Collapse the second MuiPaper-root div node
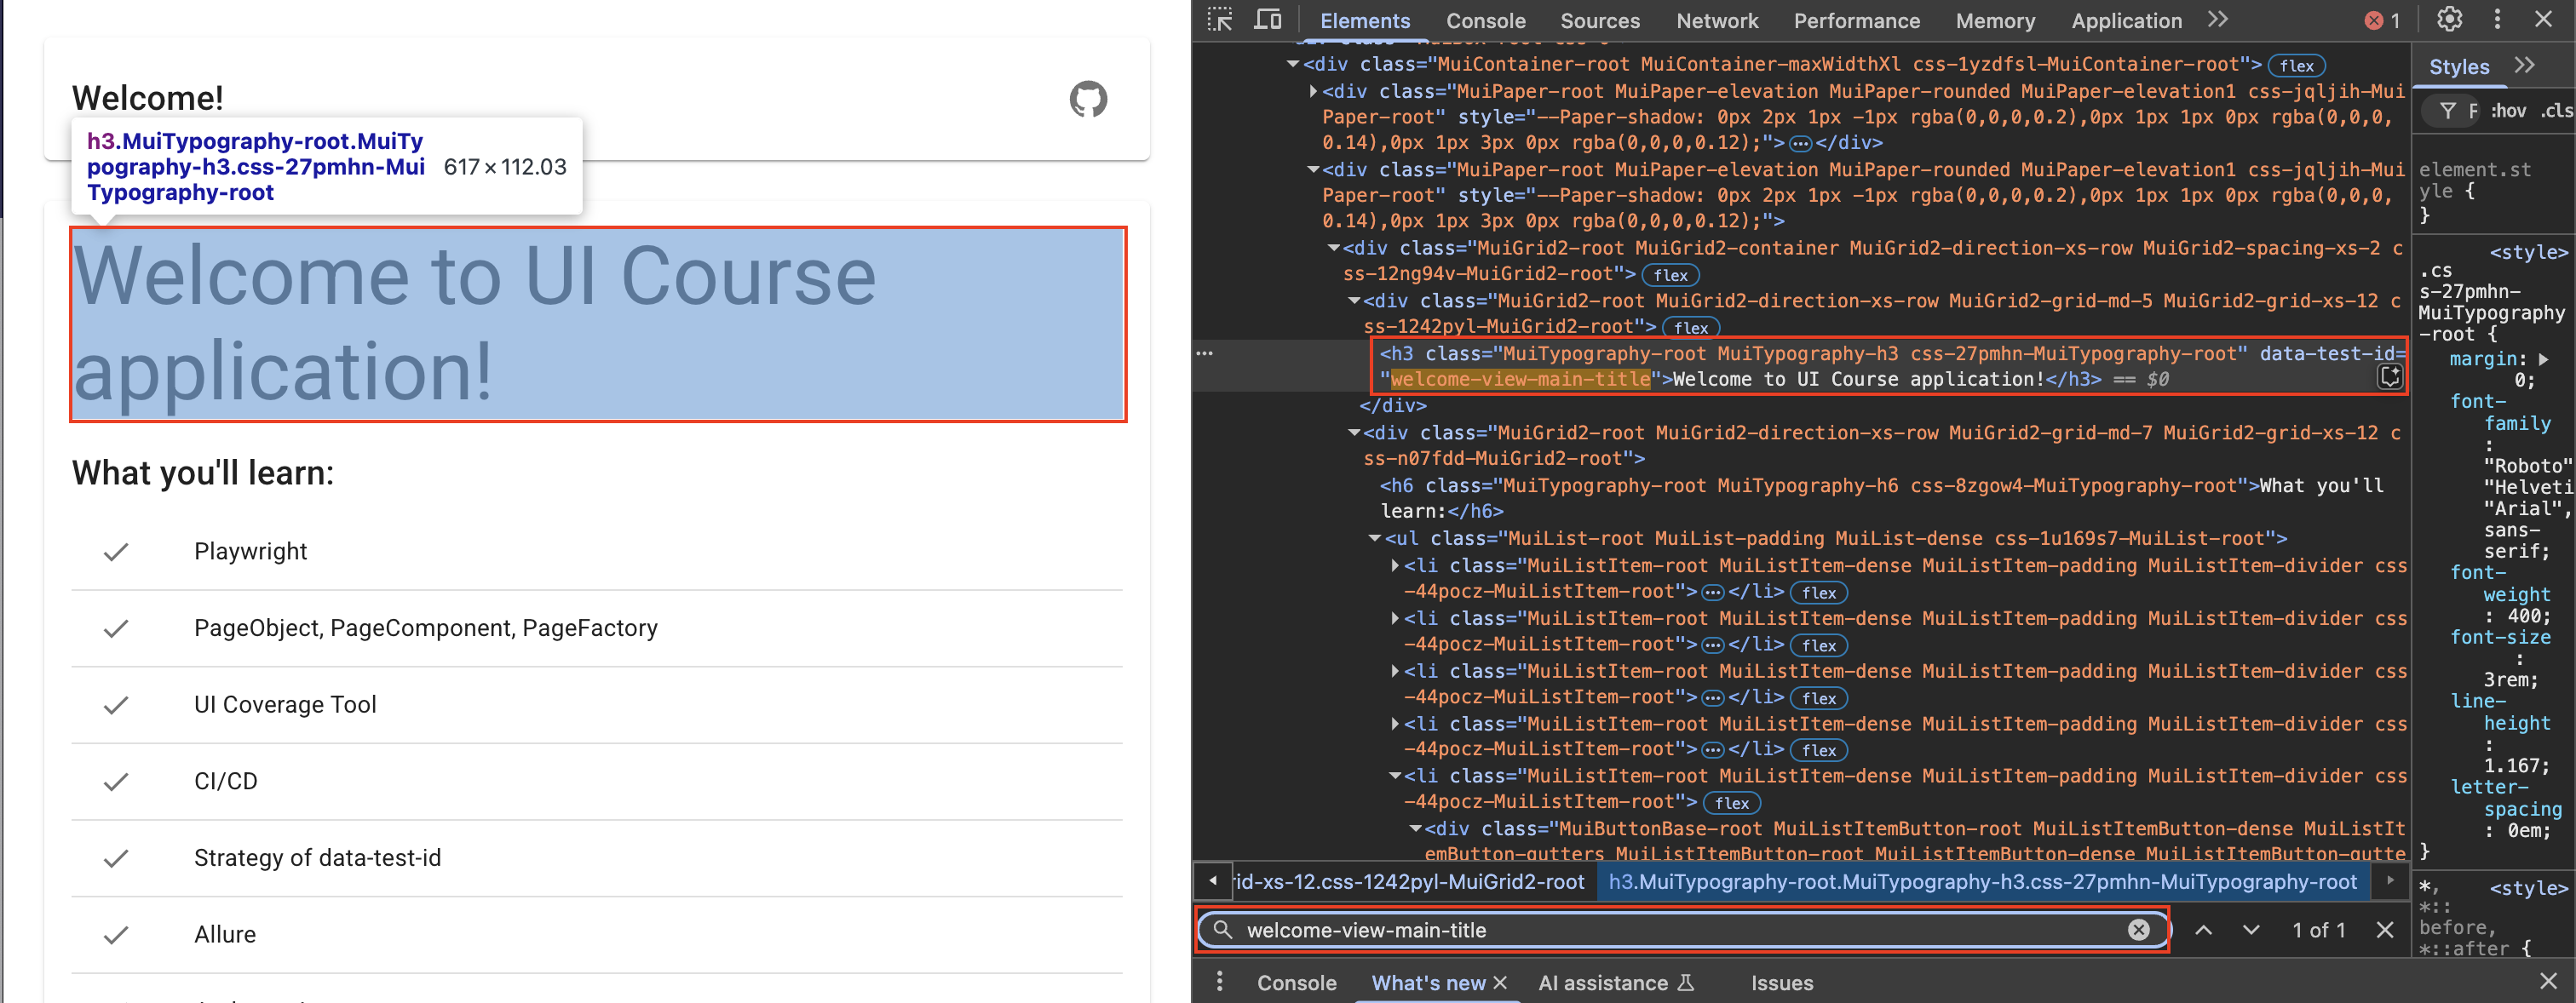Image resolution: width=2576 pixels, height=1003 pixels. click(x=1313, y=170)
